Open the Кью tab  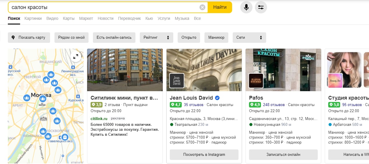point(149,18)
